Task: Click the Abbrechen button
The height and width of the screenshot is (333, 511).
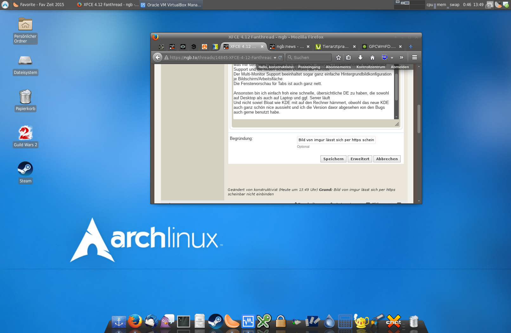Action: [x=387, y=159]
